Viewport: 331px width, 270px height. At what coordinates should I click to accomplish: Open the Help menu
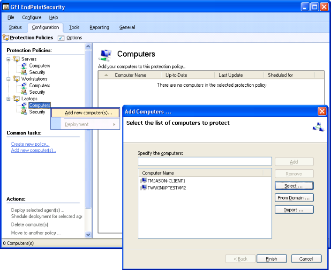53,17
